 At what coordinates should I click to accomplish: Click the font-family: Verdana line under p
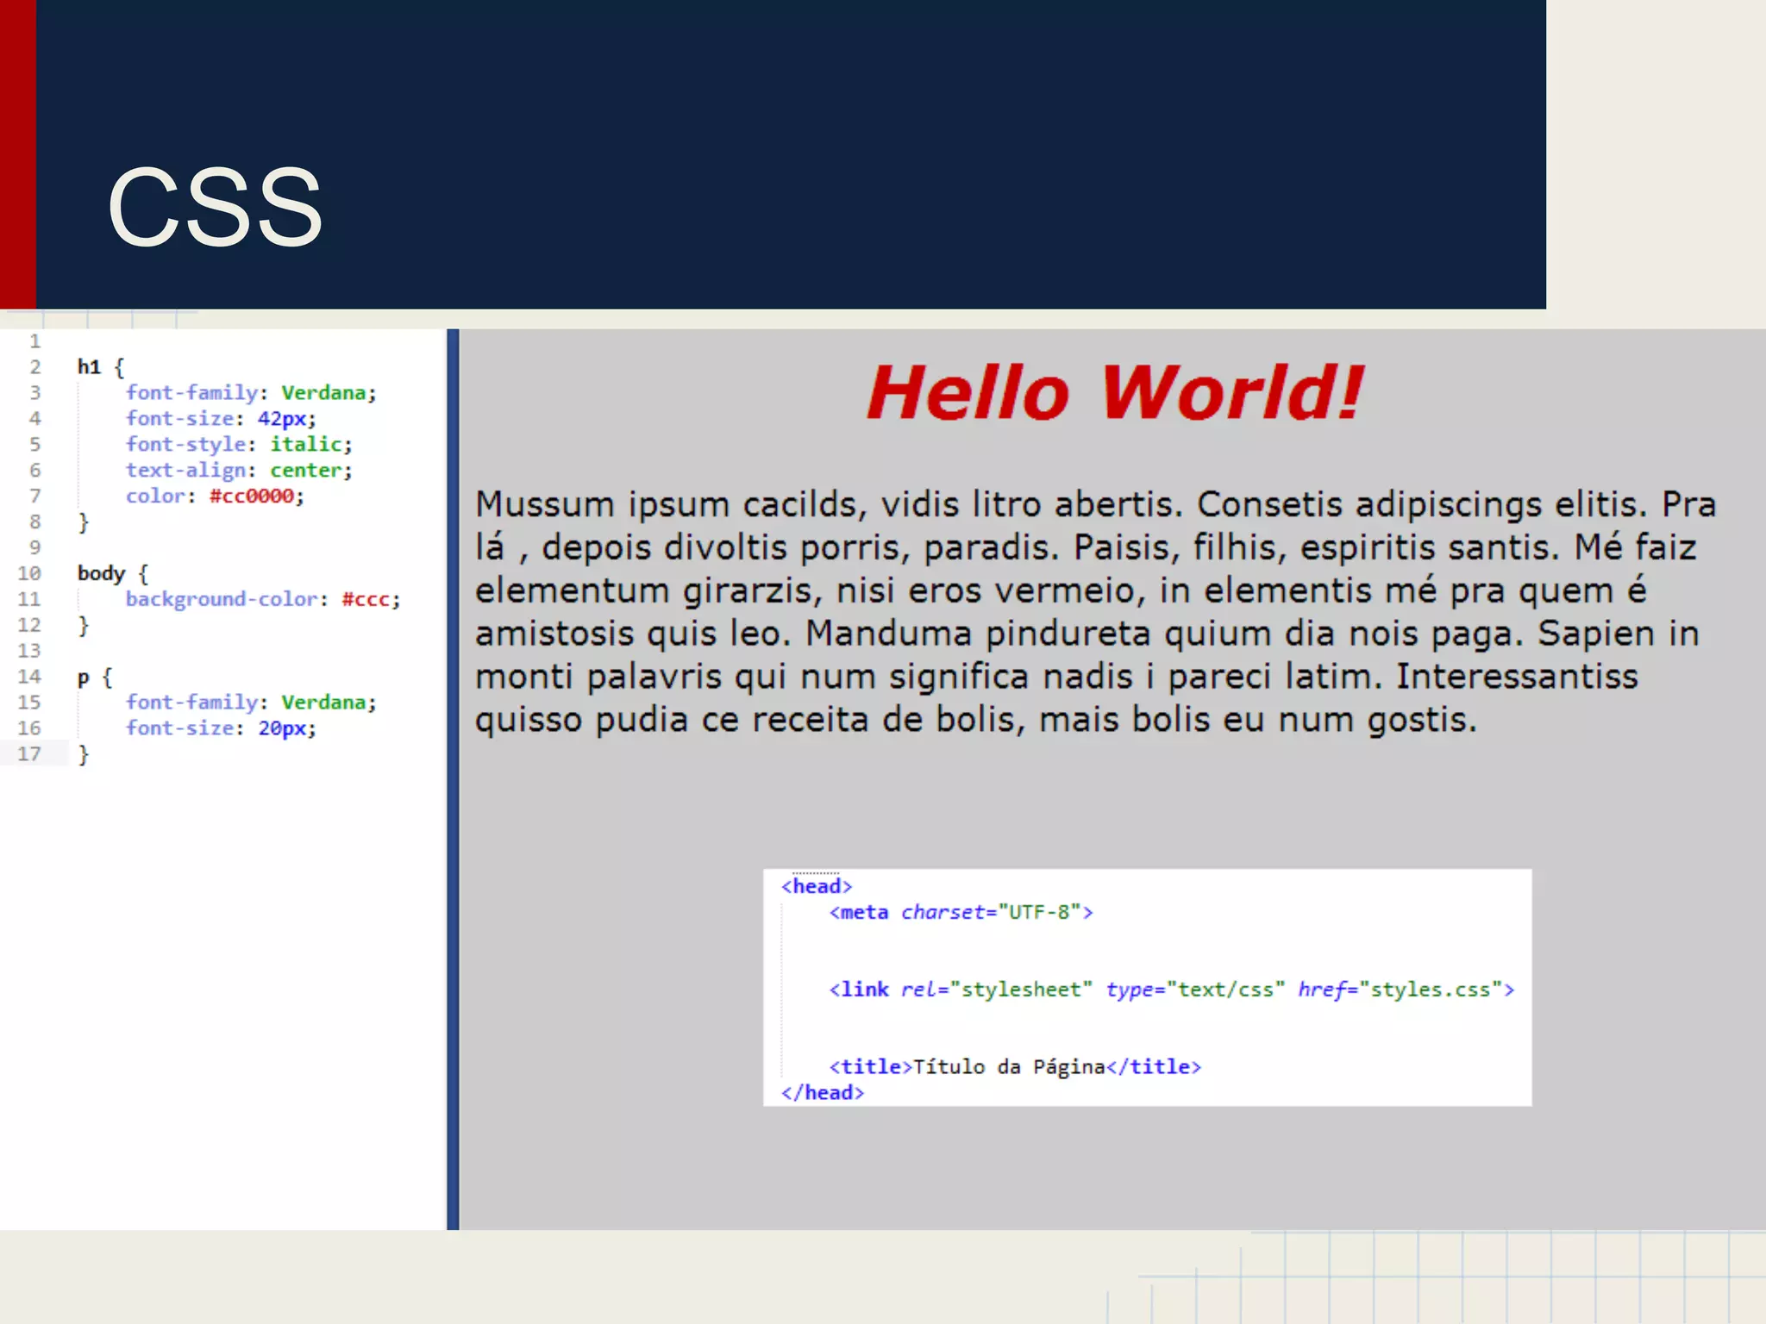point(251,703)
